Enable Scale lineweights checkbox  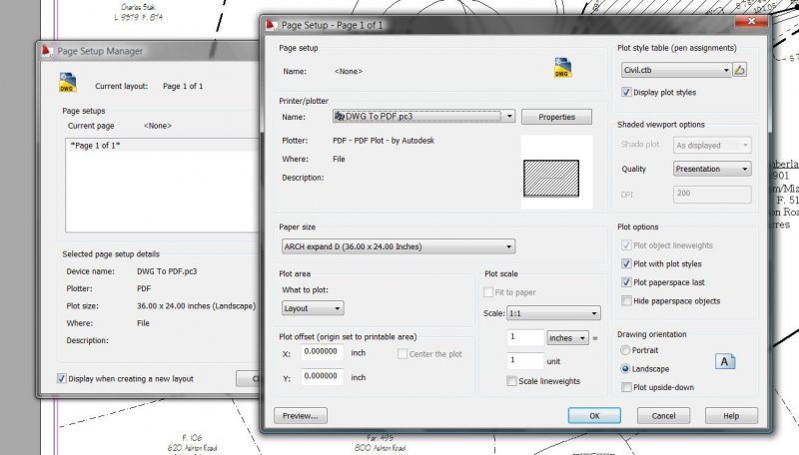[511, 381]
